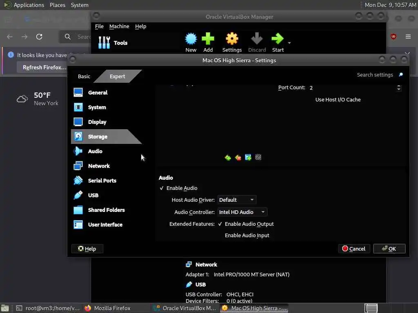Switch to the Basic tab
This screenshot has width=418, height=313.
point(84,76)
